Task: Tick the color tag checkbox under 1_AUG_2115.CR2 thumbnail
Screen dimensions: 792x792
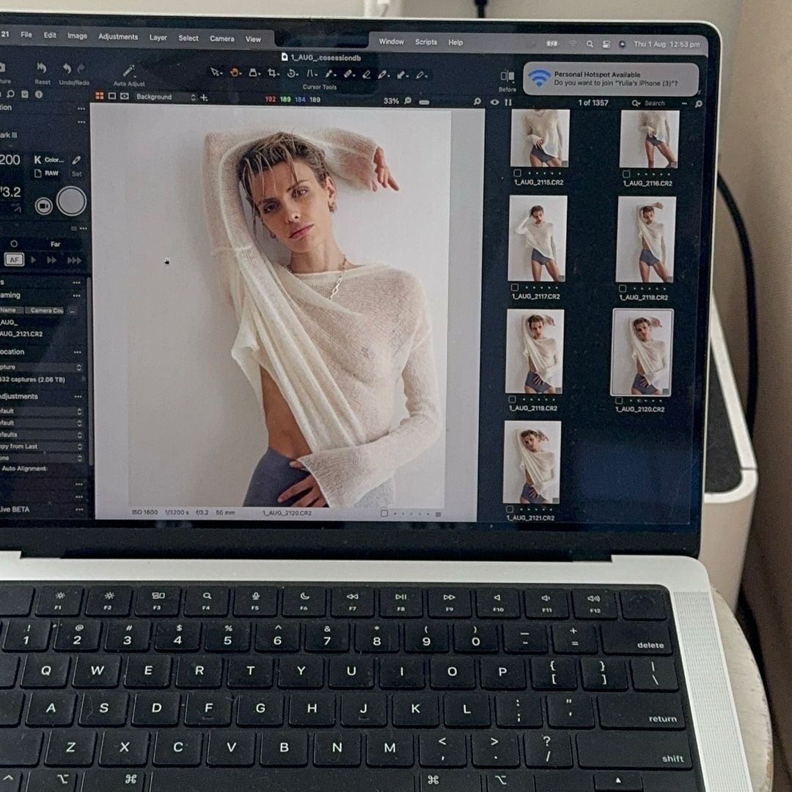Action: tap(518, 174)
